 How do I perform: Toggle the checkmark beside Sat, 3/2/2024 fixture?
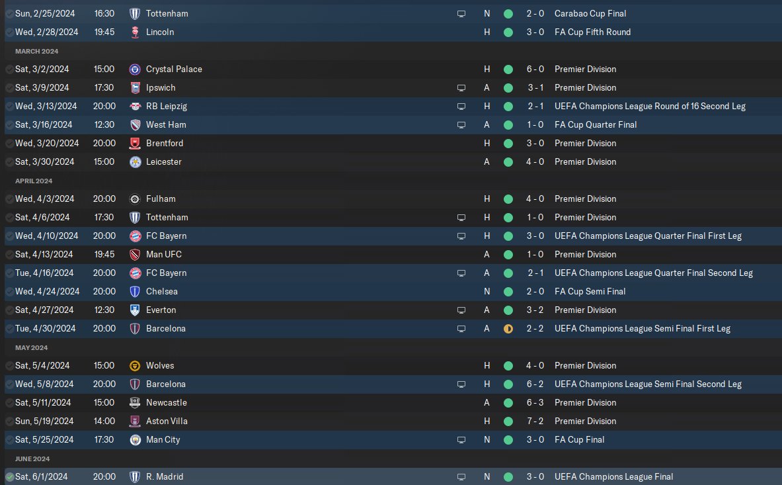(x=9, y=69)
